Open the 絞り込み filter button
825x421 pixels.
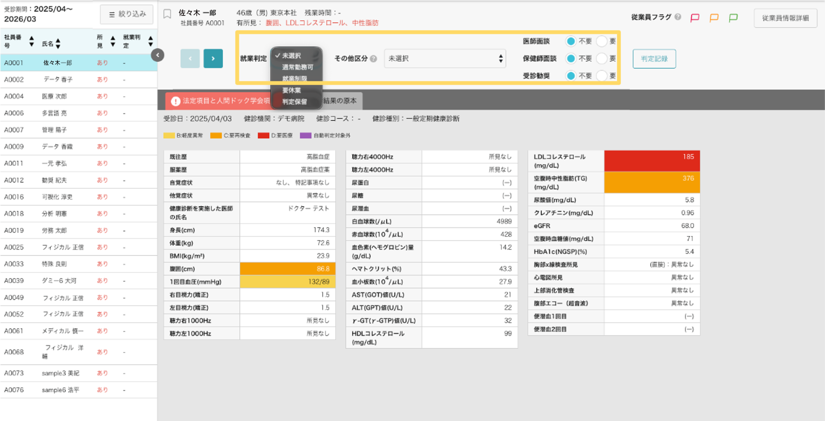127,14
